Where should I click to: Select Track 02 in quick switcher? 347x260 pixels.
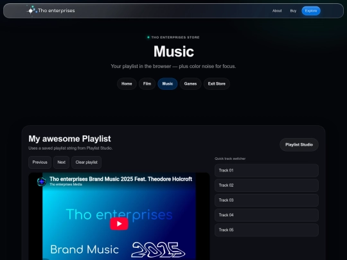pyautogui.click(x=267, y=186)
